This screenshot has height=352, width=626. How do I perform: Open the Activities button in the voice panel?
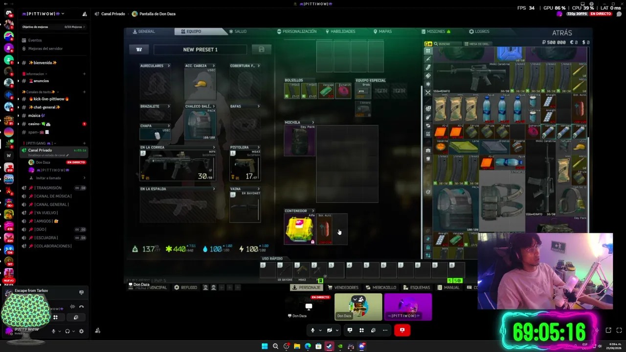pos(55,317)
